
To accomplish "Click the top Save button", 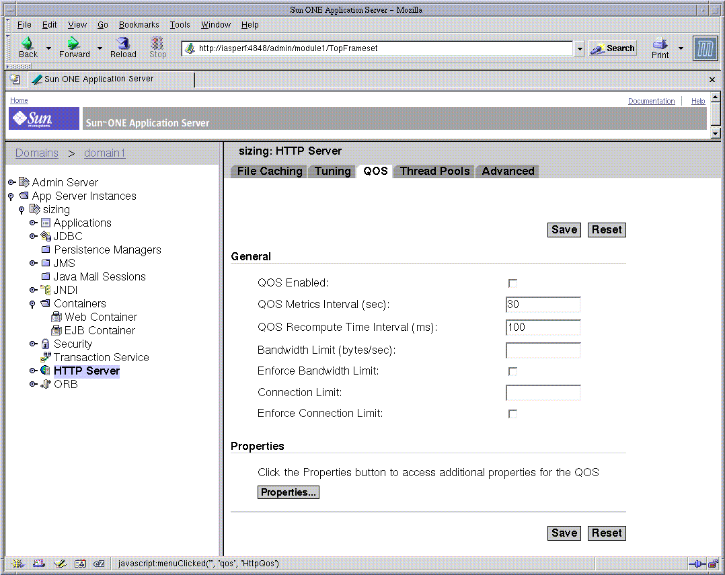I will [564, 230].
